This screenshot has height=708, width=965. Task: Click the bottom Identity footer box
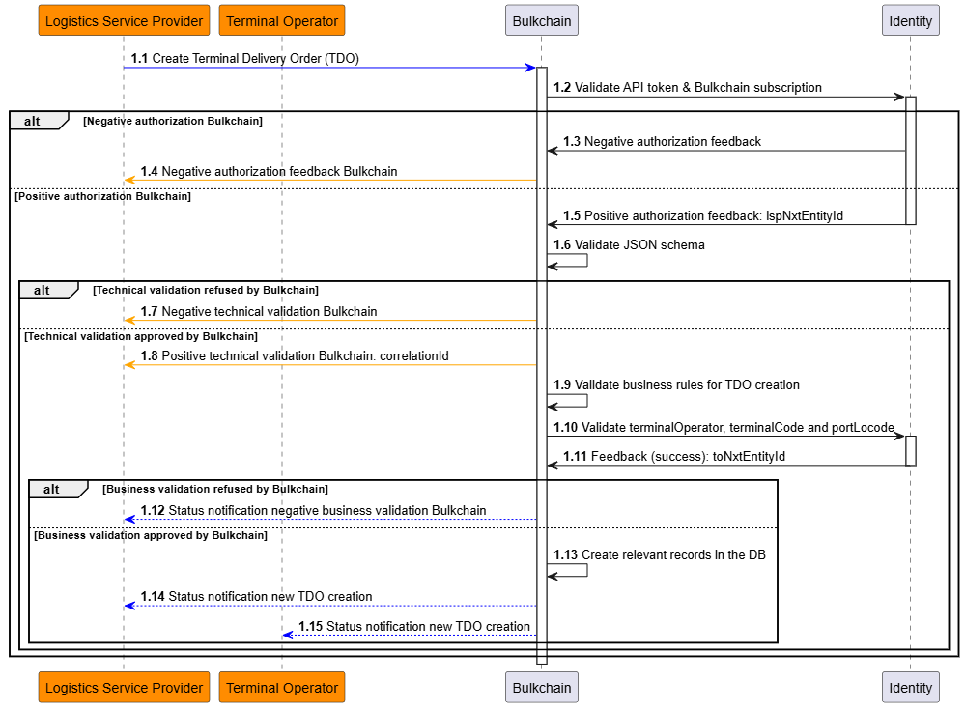tap(909, 687)
